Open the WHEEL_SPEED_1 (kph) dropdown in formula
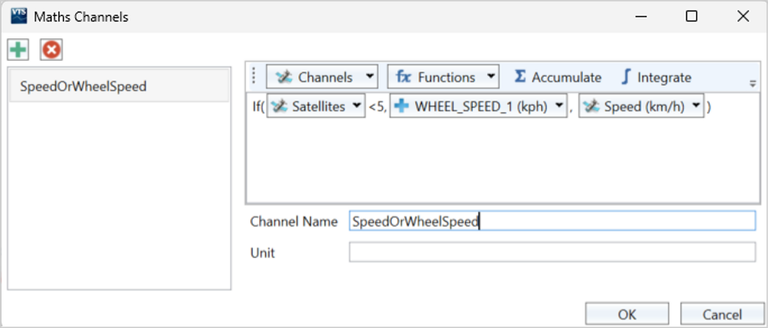Screen dimensions: 768x328 [478, 107]
